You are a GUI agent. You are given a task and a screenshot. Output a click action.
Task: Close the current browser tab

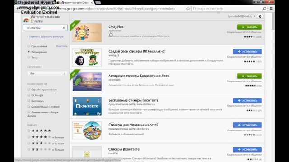pyautogui.click(x=92, y=3)
